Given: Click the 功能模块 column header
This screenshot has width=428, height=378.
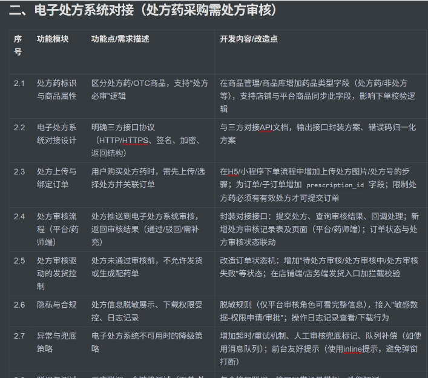Looking at the screenshot, I should pos(53,39).
